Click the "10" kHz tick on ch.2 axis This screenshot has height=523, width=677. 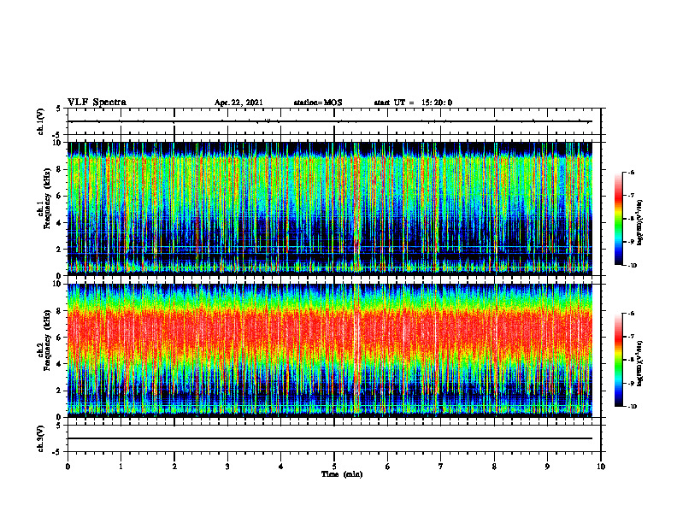coord(58,284)
